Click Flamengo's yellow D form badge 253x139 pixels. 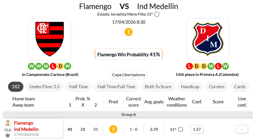60,66
